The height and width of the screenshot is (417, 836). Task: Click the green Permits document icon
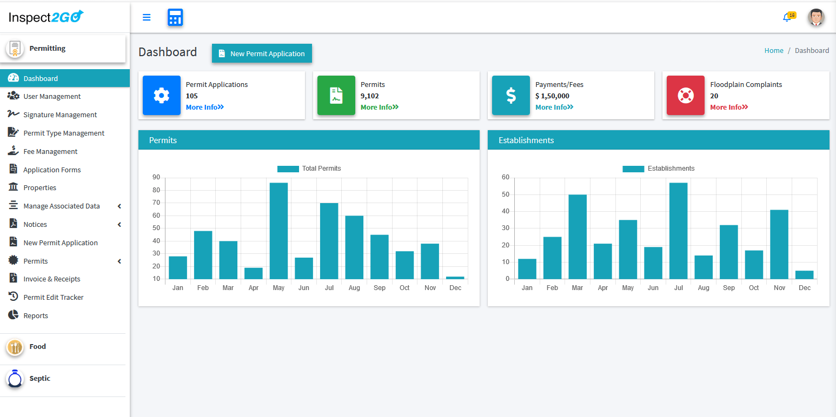click(336, 96)
